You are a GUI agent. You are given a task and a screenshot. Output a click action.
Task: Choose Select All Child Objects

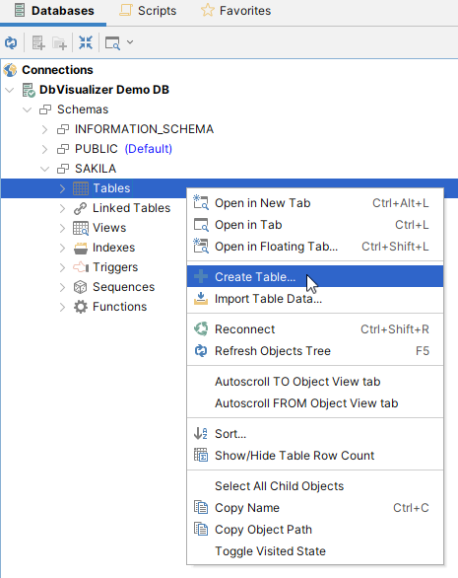315,486
